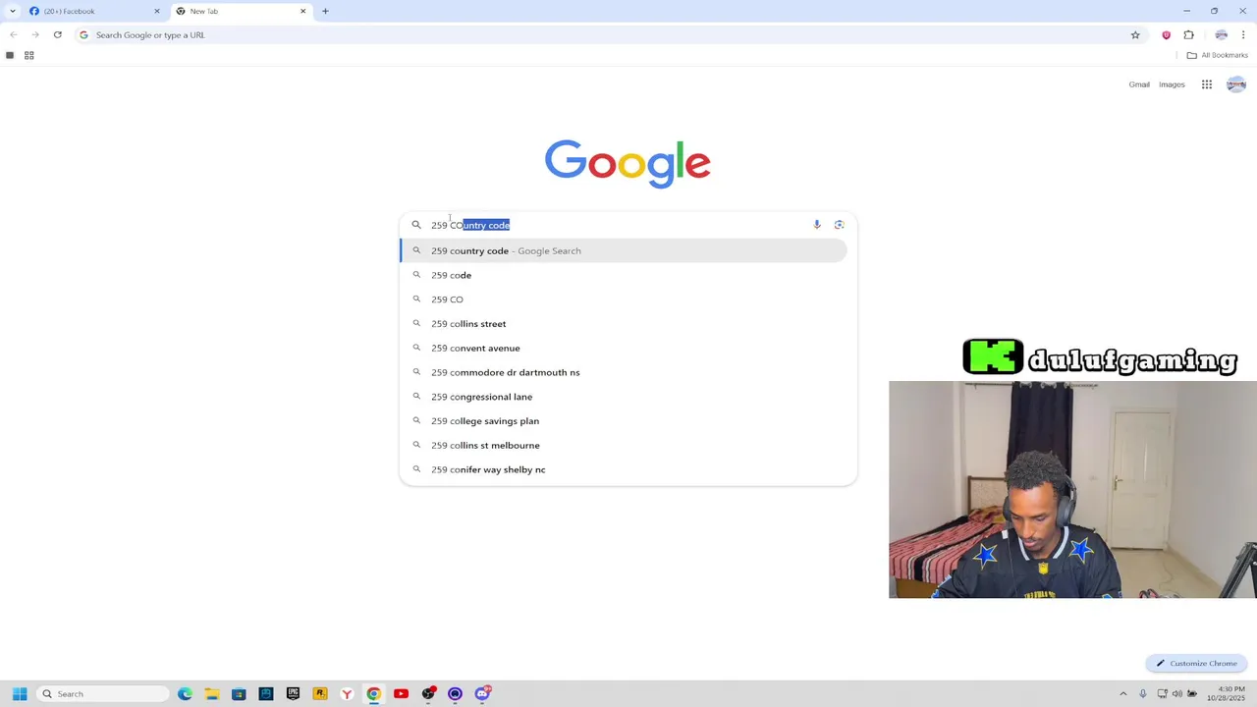Reload the page
Image resolution: width=1257 pixels, height=707 pixels.
tap(58, 35)
